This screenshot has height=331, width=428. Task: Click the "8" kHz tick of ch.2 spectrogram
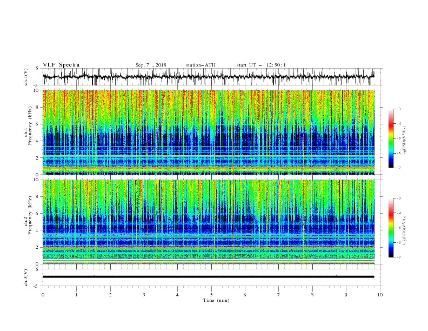[x=37, y=197]
